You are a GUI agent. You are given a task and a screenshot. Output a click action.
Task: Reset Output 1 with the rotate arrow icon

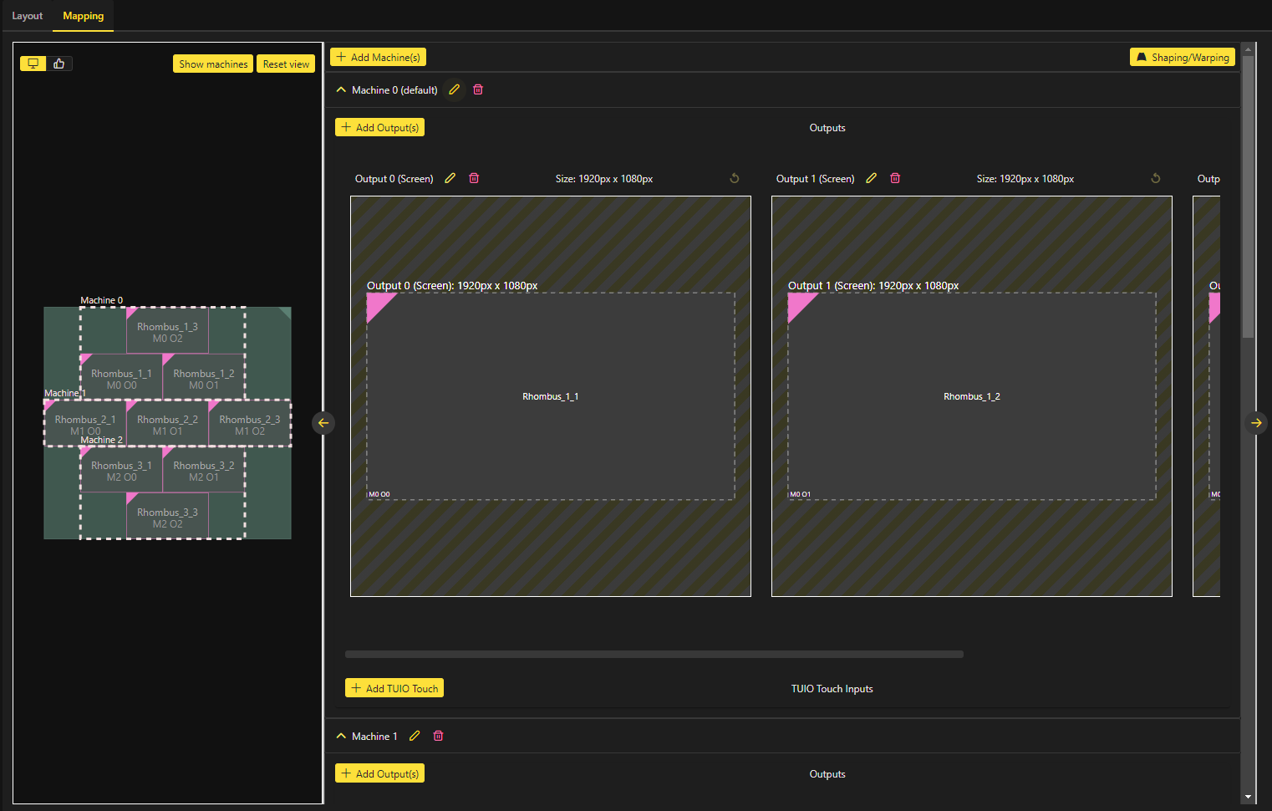[x=1156, y=178]
